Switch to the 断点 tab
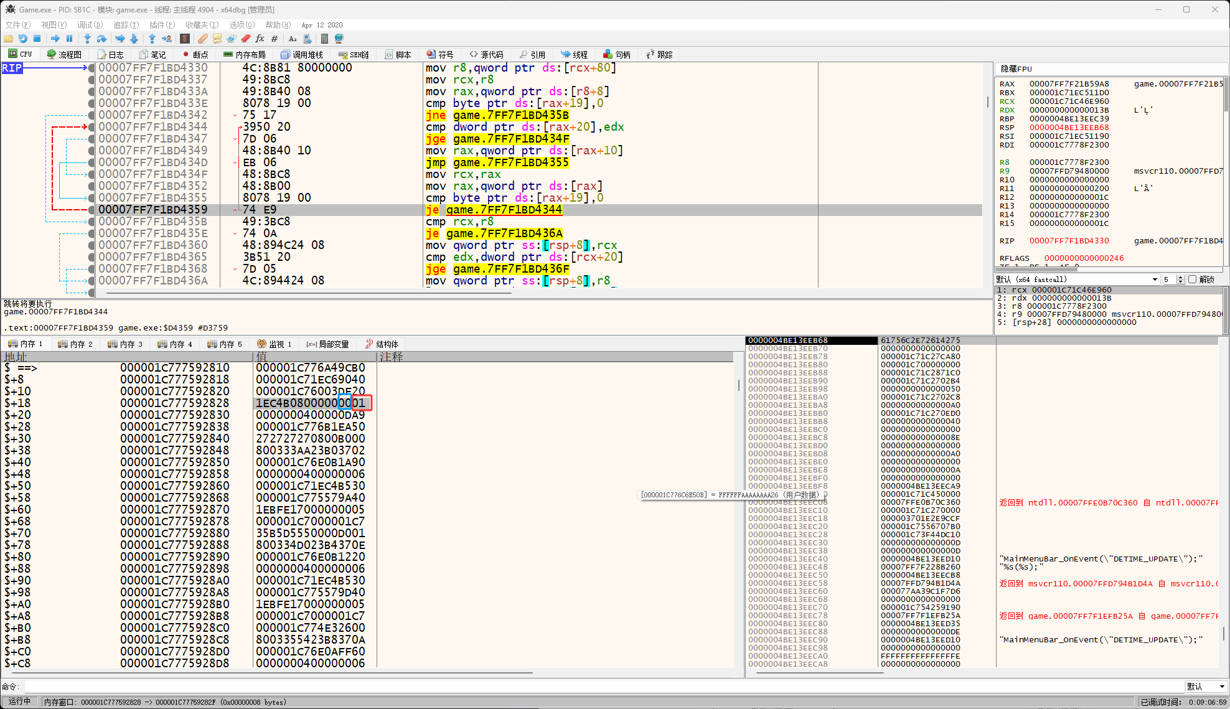 pos(195,55)
